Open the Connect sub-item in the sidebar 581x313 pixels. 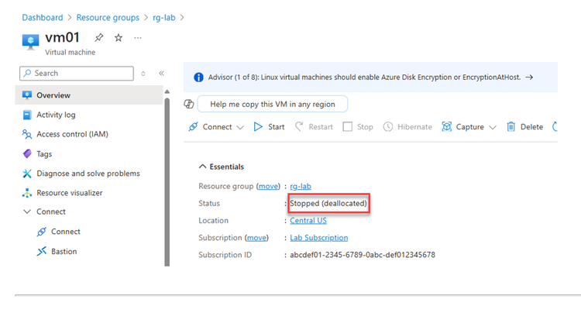point(66,232)
